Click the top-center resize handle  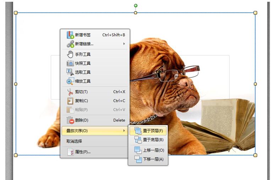tap(135, 13)
